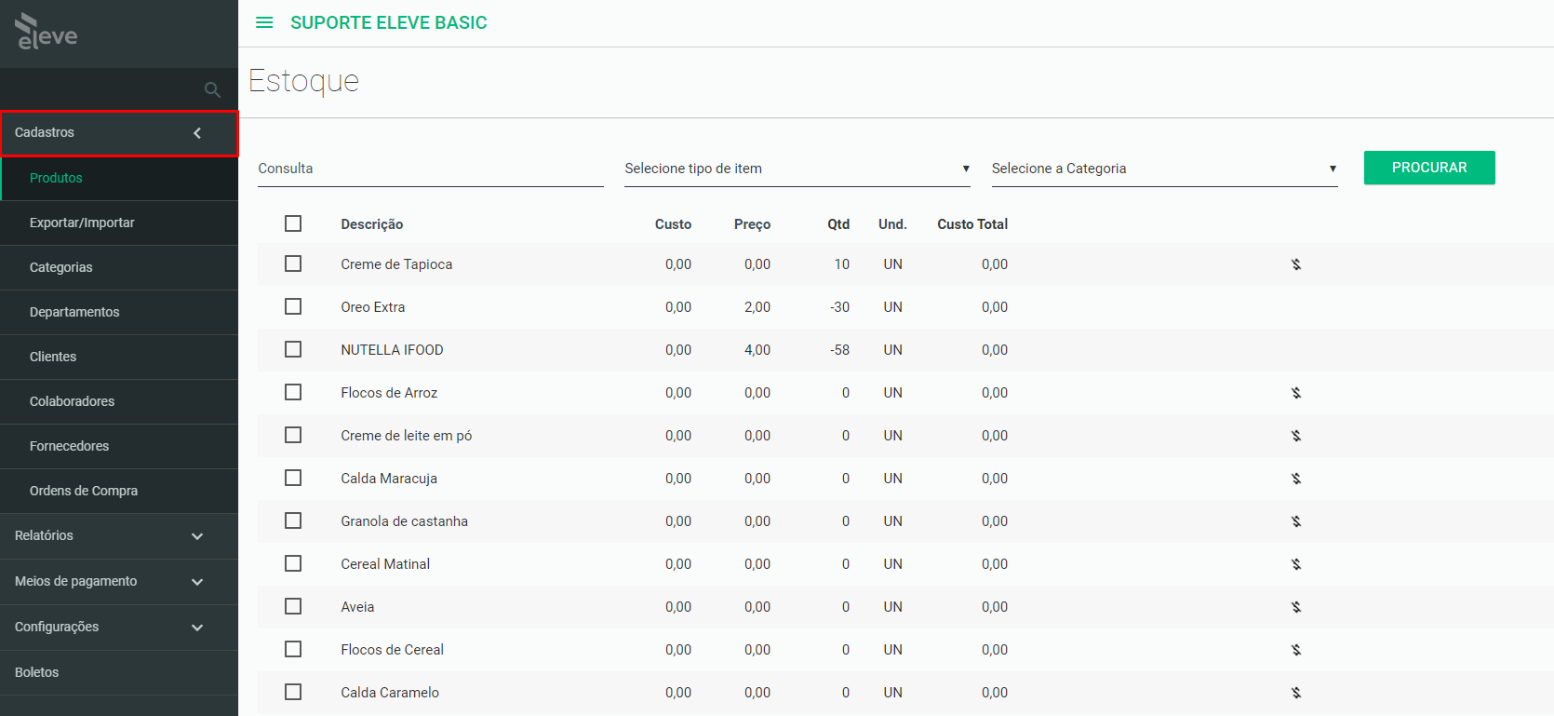Open Ordens de Compra in the sidebar
Image resolution: width=1554 pixels, height=716 pixels.
(x=119, y=491)
